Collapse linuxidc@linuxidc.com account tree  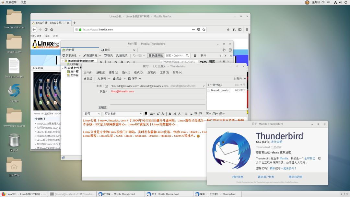tap(63, 61)
